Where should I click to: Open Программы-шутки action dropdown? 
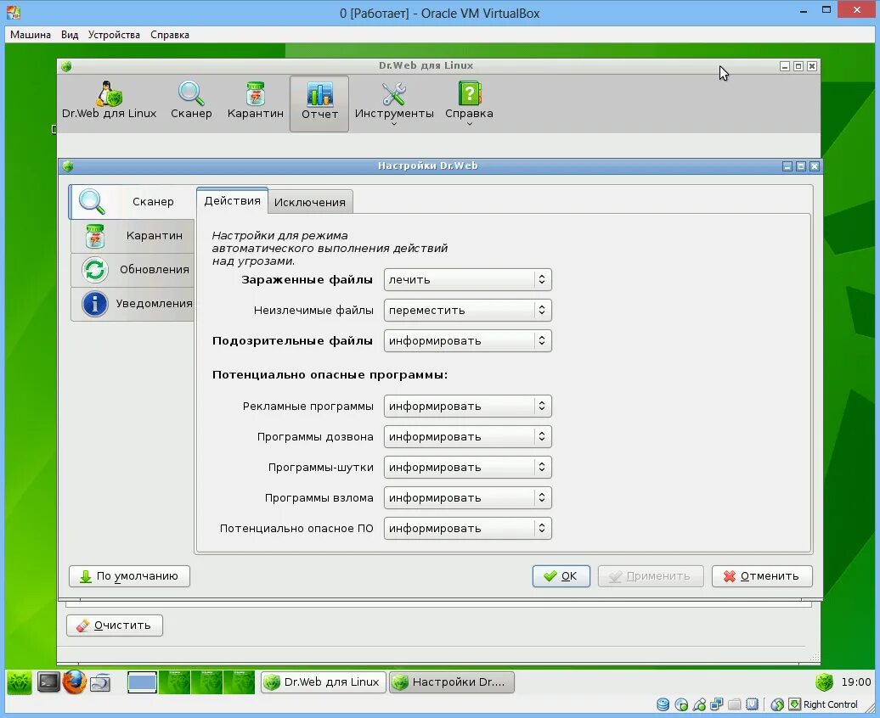467,468
